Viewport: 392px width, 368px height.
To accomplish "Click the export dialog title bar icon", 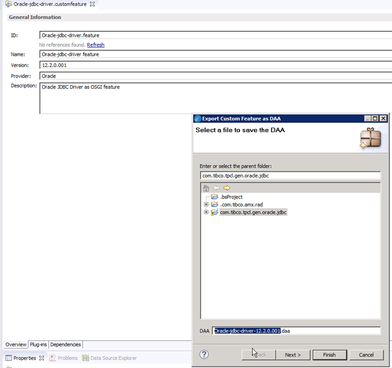I will pyautogui.click(x=198, y=118).
